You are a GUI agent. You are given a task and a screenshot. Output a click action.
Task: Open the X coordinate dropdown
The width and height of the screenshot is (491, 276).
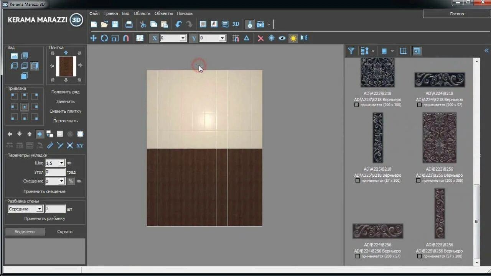[183, 38]
